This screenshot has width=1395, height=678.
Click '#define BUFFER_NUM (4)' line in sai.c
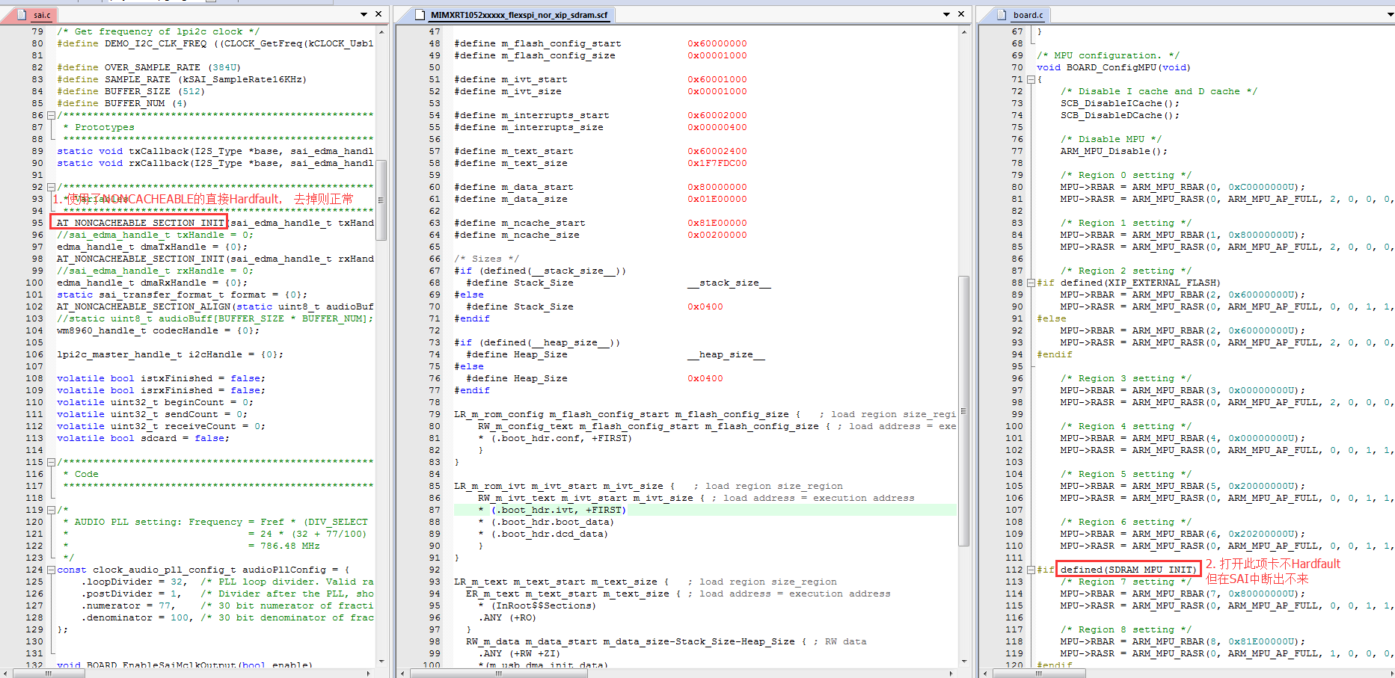[122, 103]
